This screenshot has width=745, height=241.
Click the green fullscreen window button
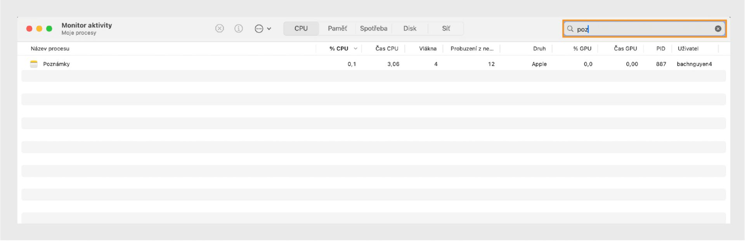[x=49, y=29]
